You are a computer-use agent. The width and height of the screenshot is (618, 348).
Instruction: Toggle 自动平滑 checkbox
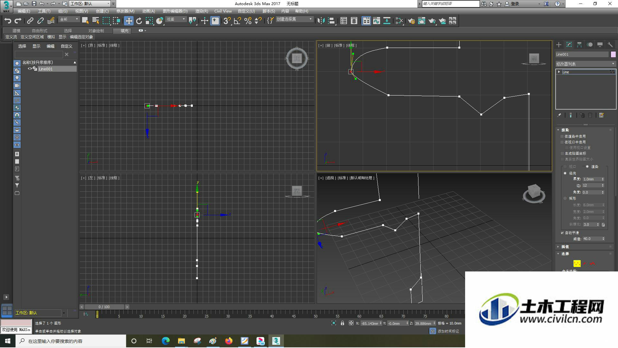tap(563, 233)
